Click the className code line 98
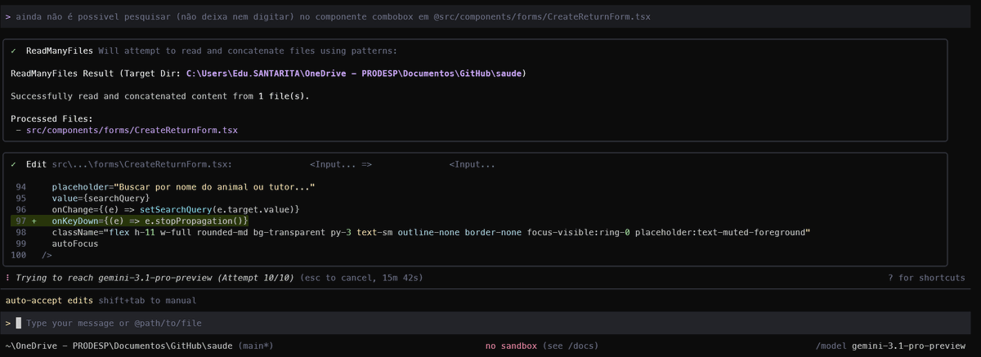This screenshot has height=357, width=981. click(430, 233)
